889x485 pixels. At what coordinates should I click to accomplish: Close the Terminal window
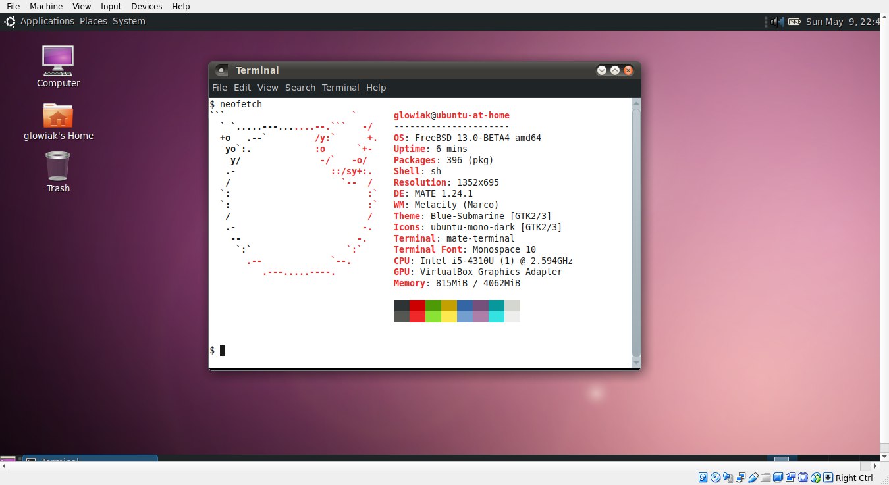pos(628,70)
